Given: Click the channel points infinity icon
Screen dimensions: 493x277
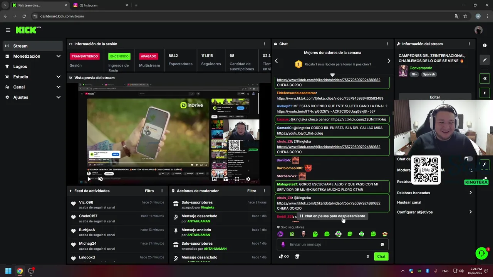Looking at the screenshot, I should pyautogui.click(x=284, y=257).
